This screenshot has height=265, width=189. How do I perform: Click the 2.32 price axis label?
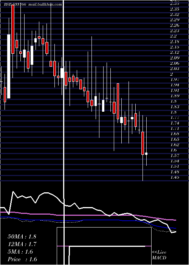click(x=175, y=14)
